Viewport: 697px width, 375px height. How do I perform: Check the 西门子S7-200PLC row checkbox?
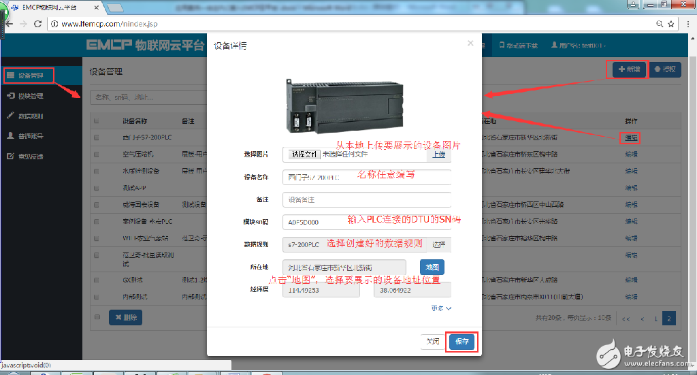click(x=97, y=137)
